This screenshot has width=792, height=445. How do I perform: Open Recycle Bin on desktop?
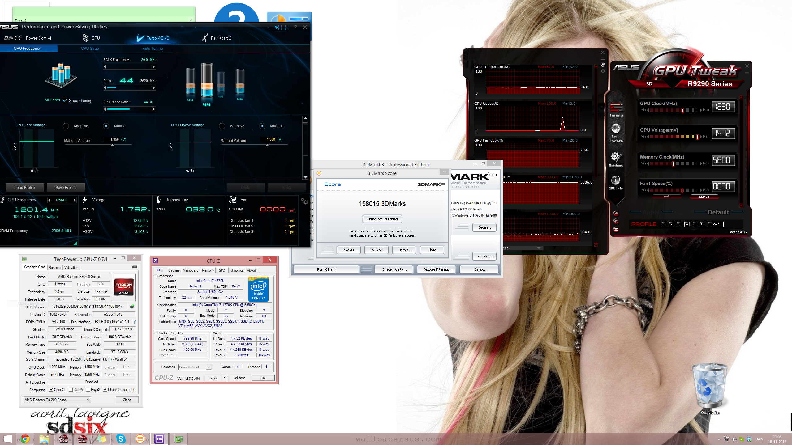pyautogui.click(x=710, y=388)
